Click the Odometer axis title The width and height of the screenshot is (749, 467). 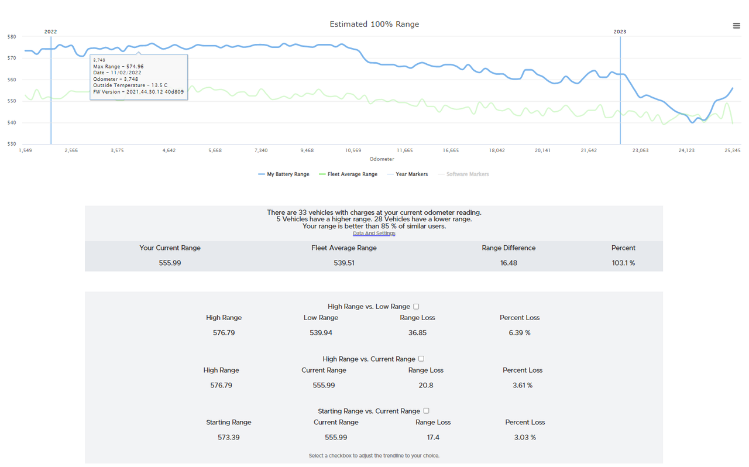(x=382, y=159)
